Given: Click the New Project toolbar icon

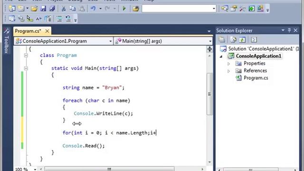Looking at the screenshot, I should [x=12, y=9].
